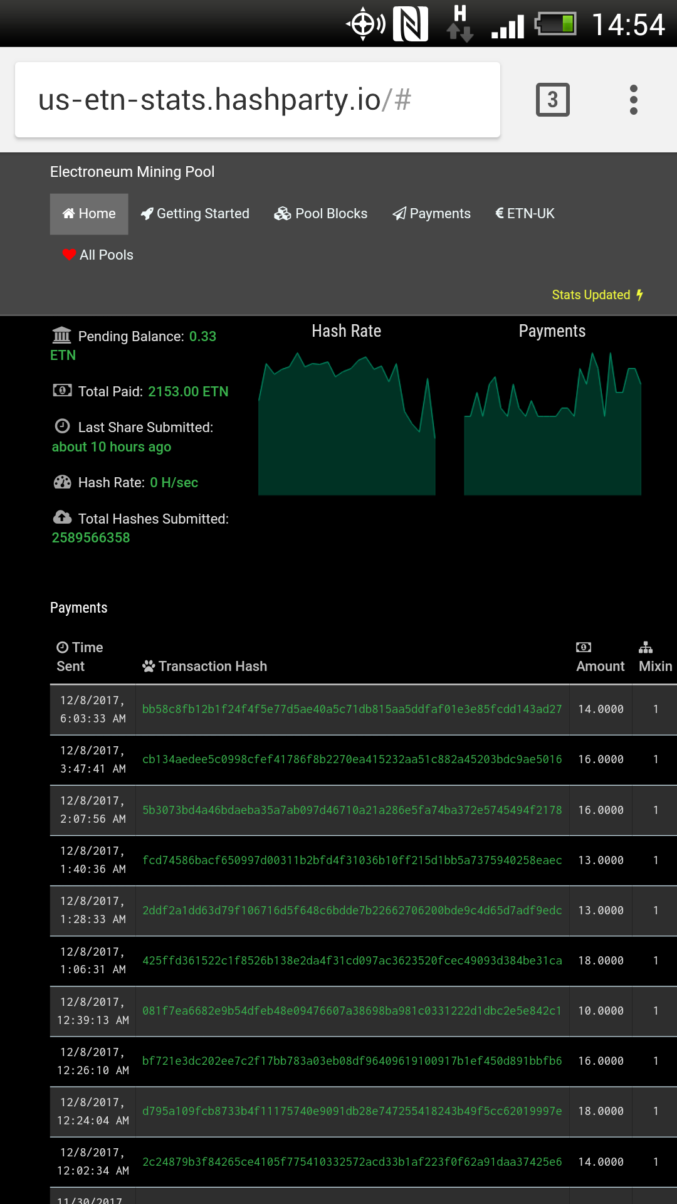Open transaction hash starting with bb58c8fb

point(352,709)
